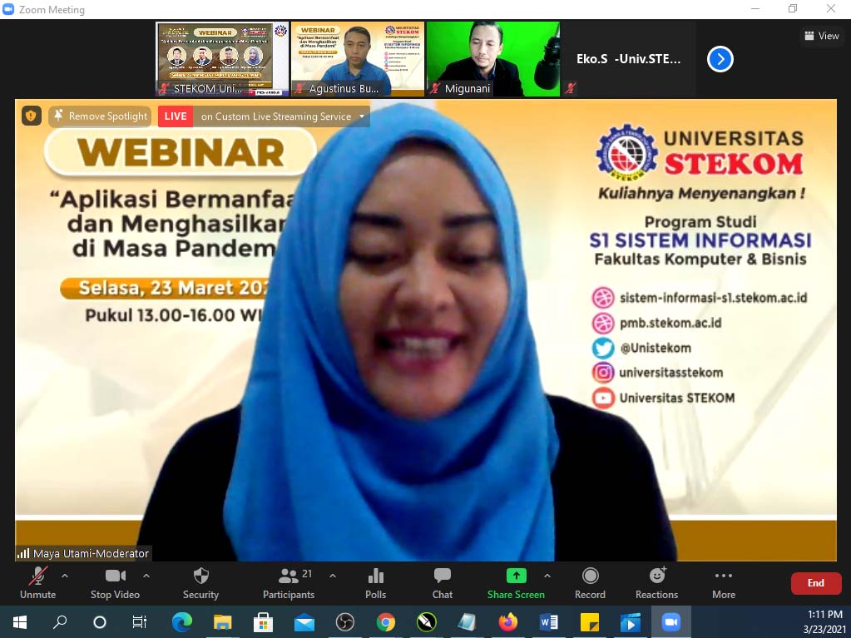Viewport: 851px width, 638px height.
Task: Open the Custom Live Streaming Service dropdown
Action: (x=282, y=116)
